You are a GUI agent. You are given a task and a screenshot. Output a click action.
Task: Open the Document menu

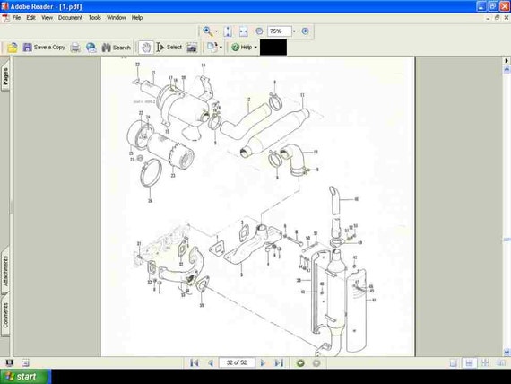point(70,18)
